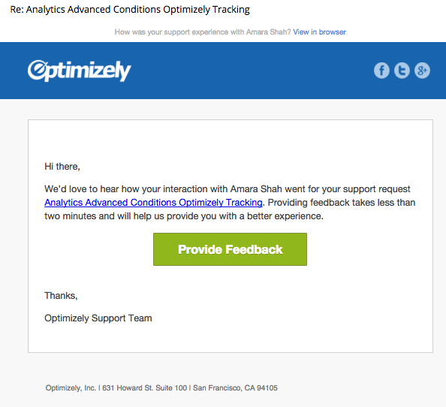
Task: Click the 'We'd love to hear' sentence
Action: tap(228, 188)
